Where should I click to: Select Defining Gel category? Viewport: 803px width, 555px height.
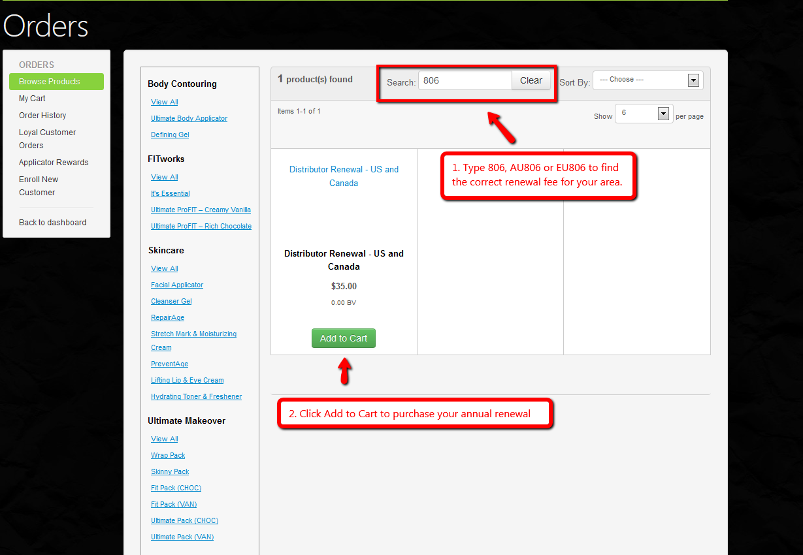point(169,135)
